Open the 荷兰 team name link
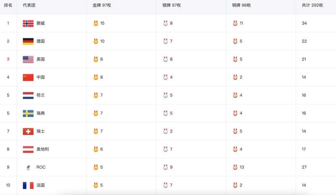The image size is (336, 195). click(x=40, y=95)
